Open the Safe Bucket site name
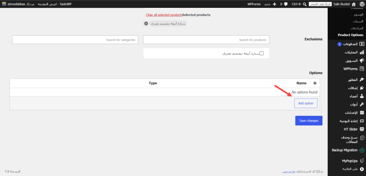Viewport: 366px width, 176px height. click(341, 4)
